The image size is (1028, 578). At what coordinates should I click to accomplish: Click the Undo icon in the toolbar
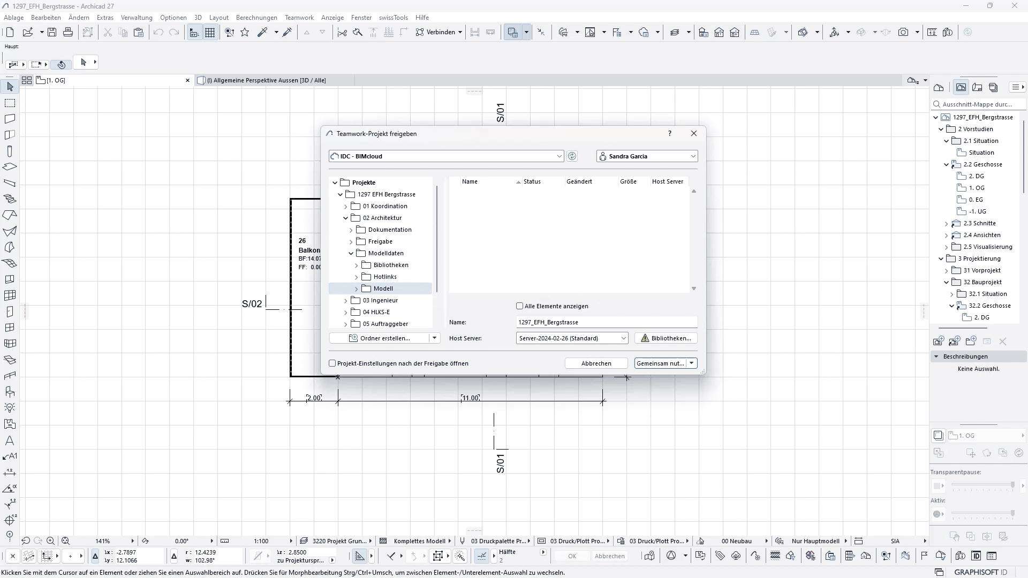coord(158,32)
